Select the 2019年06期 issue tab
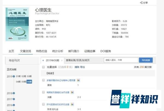This screenshot has width=164, height=111. coord(52,60)
